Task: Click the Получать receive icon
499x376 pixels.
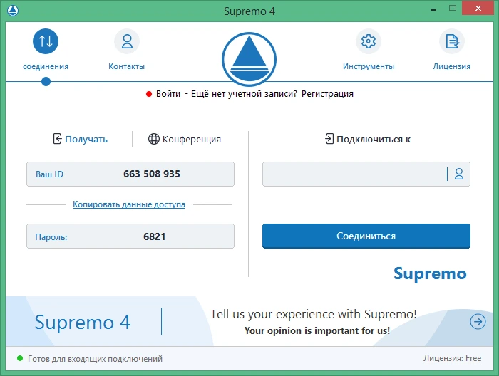Action: [x=57, y=139]
